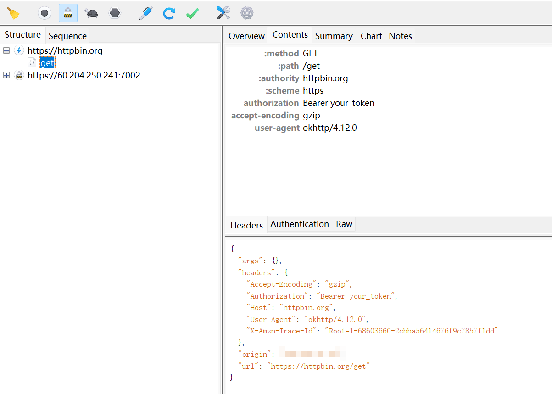Image resolution: width=552 pixels, height=394 pixels.
Task: Select the https://60.204.250.241:7002 host row
Action: [x=84, y=75]
